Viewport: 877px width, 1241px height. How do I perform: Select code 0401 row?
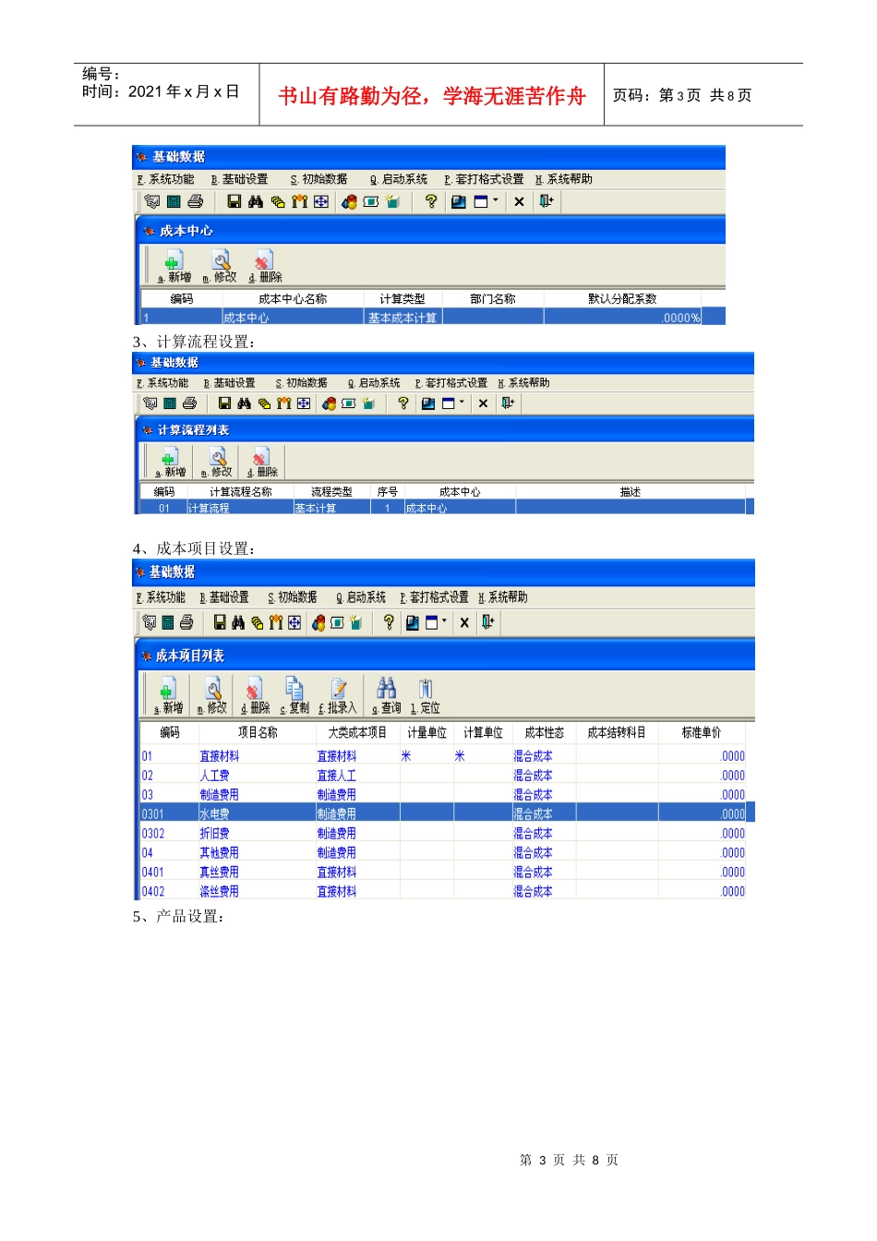tap(443, 873)
